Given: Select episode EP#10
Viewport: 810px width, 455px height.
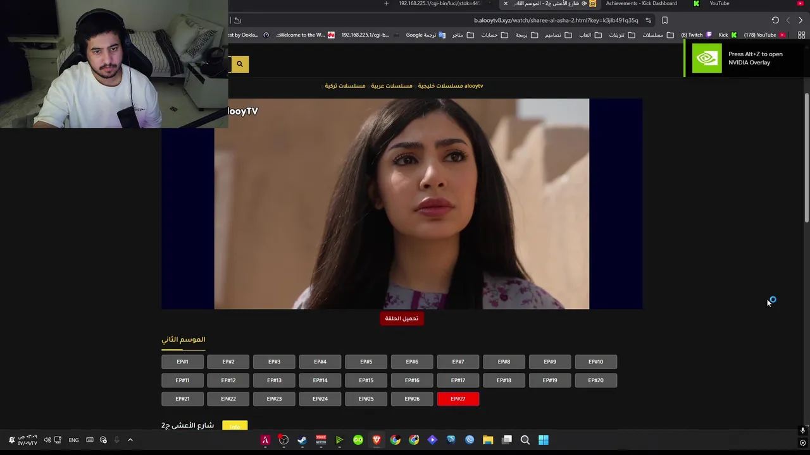Looking at the screenshot, I should click(595, 362).
